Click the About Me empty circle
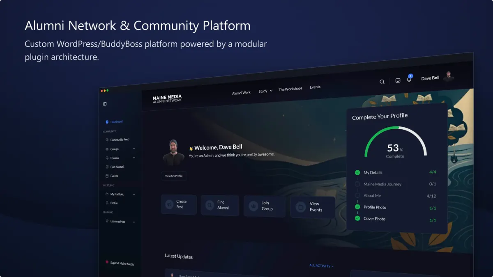The width and height of the screenshot is (493, 277). 357,195
